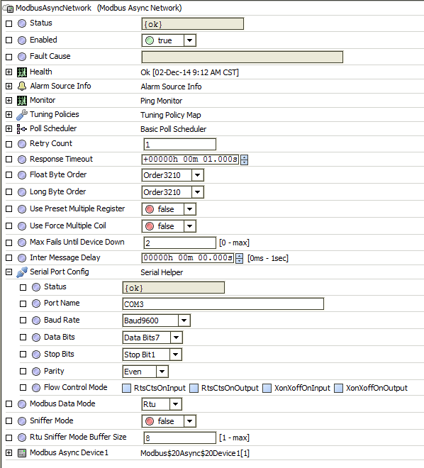Click the Health row monitor icon
This screenshot has height=468, width=424.
pos(22,72)
